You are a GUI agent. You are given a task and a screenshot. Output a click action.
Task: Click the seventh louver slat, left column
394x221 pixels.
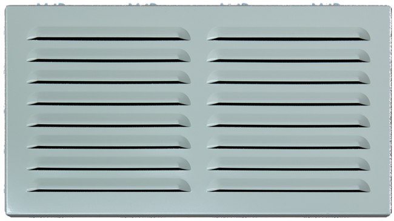pos(109,163)
